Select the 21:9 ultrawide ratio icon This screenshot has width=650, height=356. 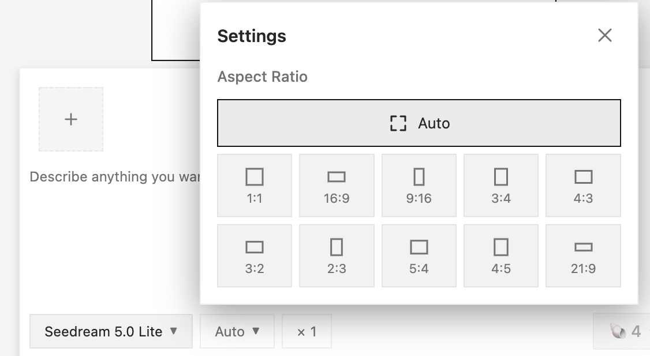pos(583,247)
